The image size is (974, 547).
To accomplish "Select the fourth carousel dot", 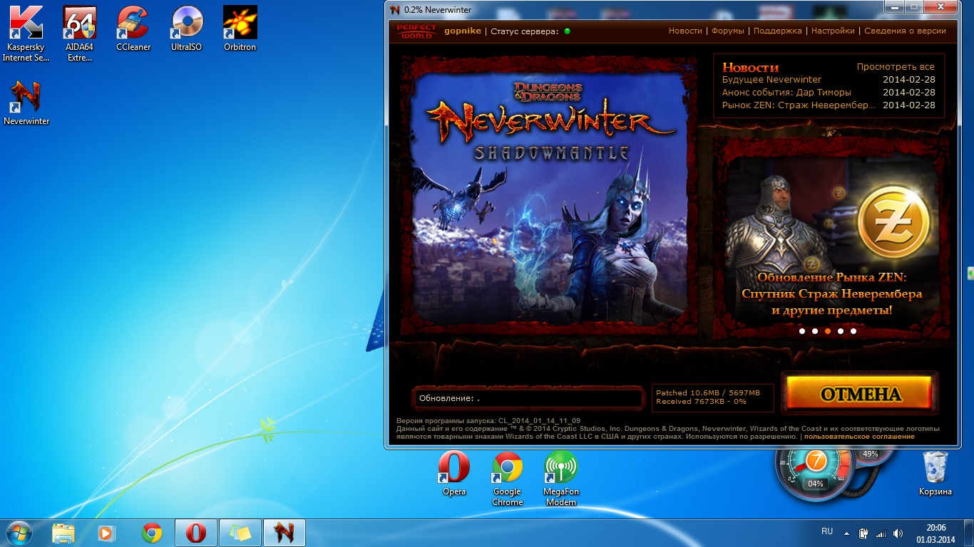I will (841, 331).
